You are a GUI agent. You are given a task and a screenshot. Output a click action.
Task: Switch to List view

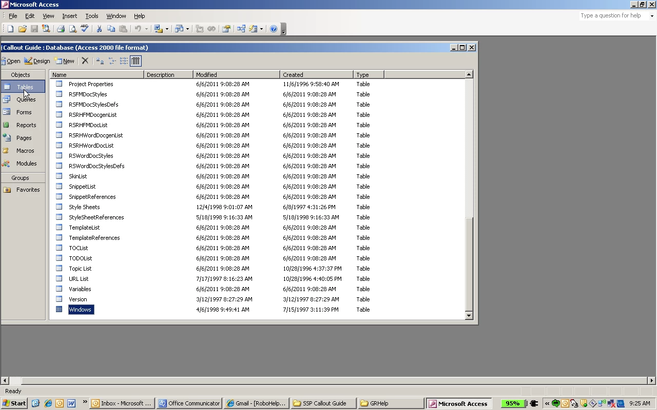pos(124,61)
